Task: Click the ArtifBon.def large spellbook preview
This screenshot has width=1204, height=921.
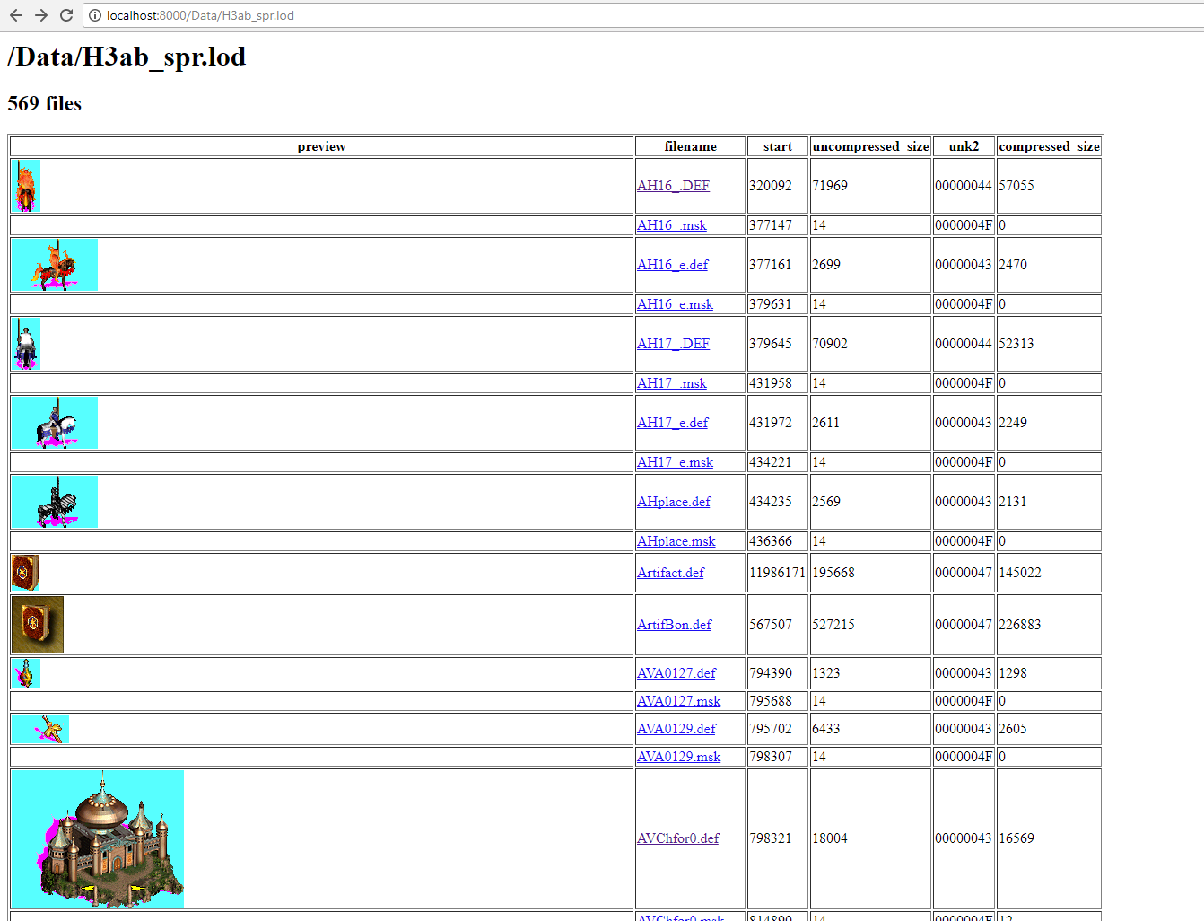Action: pyautogui.click(x=38, y=625)
